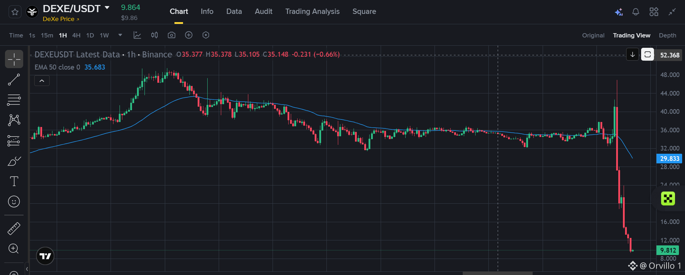Select the zoom in magnifier tool
The height and width of the screenshot is (275, 685).
[14, 249]
